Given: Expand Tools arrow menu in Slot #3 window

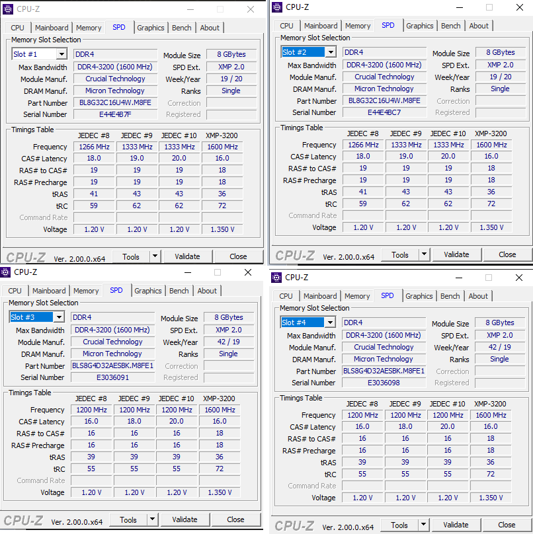Looking at the screenshot, I should (x=152, y=519).
